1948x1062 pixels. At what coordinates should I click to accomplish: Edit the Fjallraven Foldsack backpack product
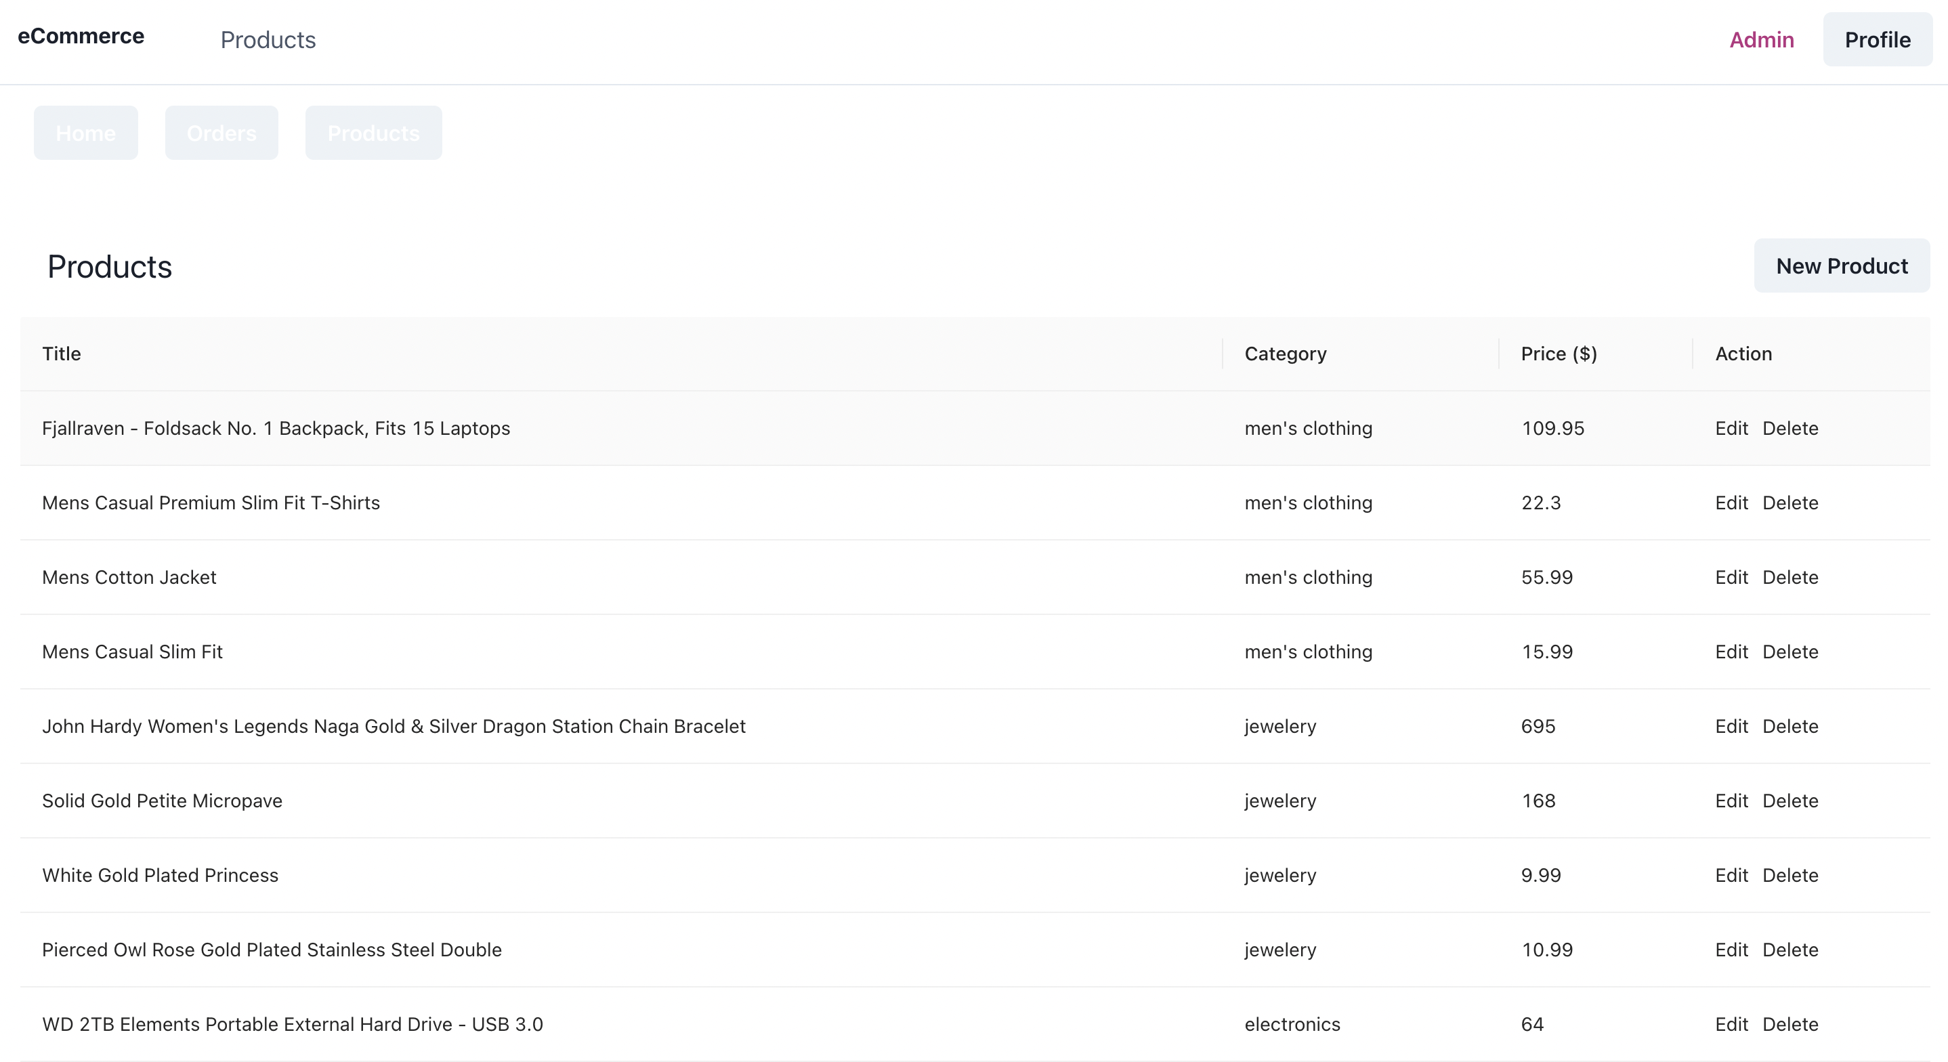click(x=1732, y=428)
